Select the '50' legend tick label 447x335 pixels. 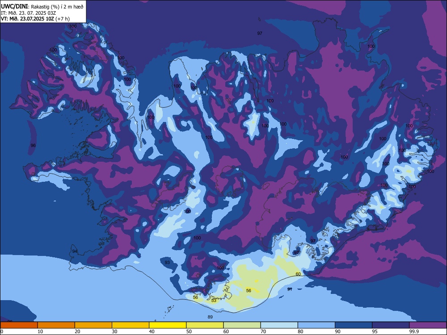coord(189,331)
